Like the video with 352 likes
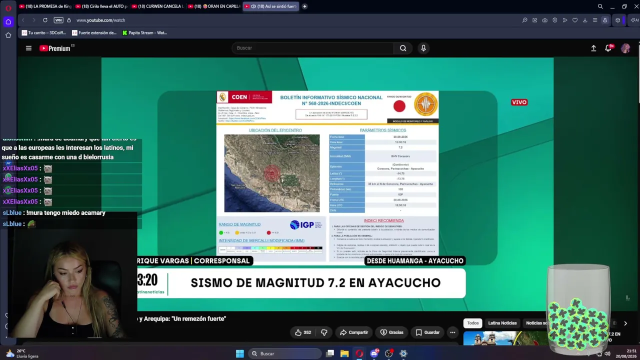 (303, 332)
